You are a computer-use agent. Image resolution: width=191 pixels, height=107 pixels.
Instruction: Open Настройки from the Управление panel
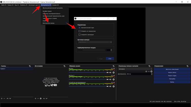coord(172,79)
